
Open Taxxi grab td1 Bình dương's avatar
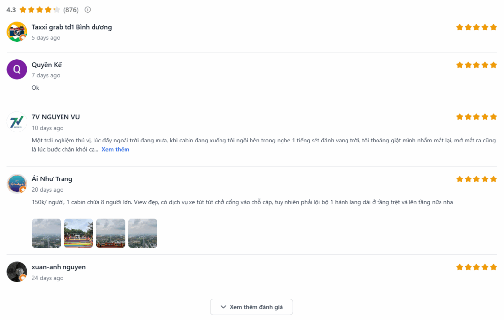(x=17, y=32)
